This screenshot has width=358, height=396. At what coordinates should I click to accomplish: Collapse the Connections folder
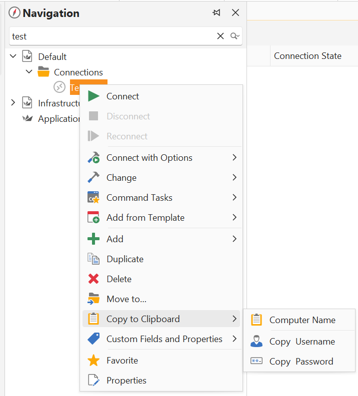pyautogui.click(x=29, y=72)
